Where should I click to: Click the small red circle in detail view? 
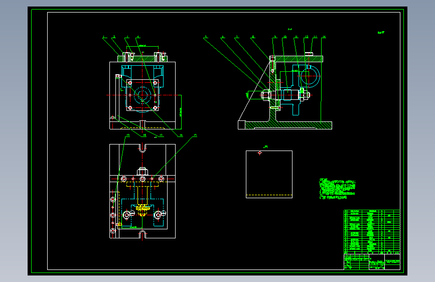[260, 153]
